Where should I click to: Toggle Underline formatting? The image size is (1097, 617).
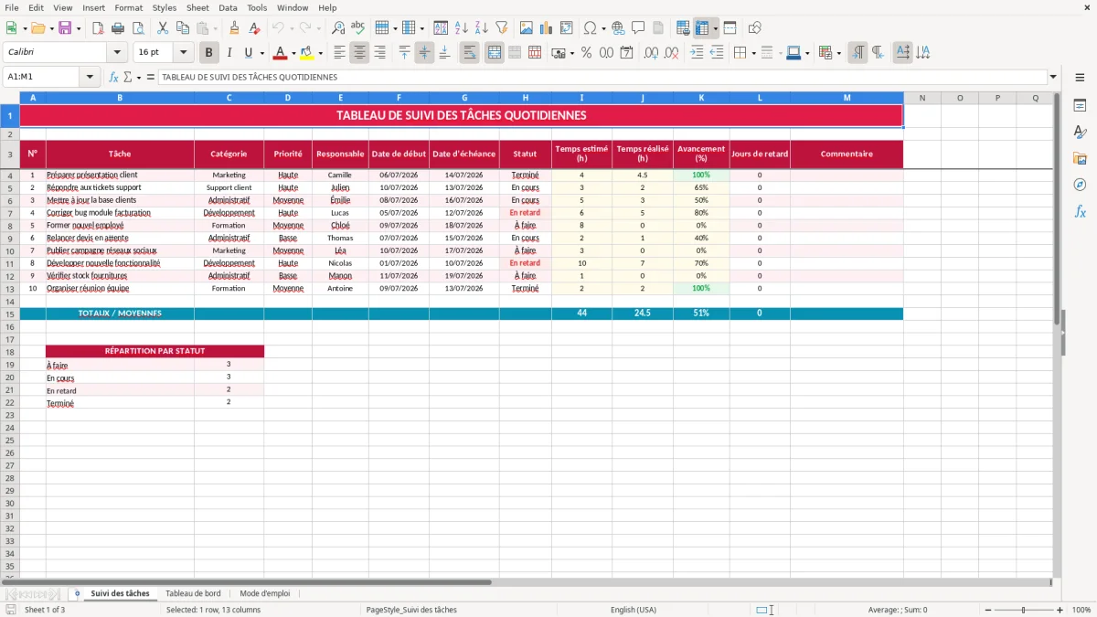coord(247,53)
